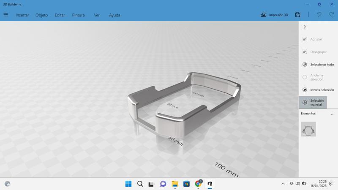Click the undo arrow icon
This screenshot has width=338, height=190.
point(319,15)
